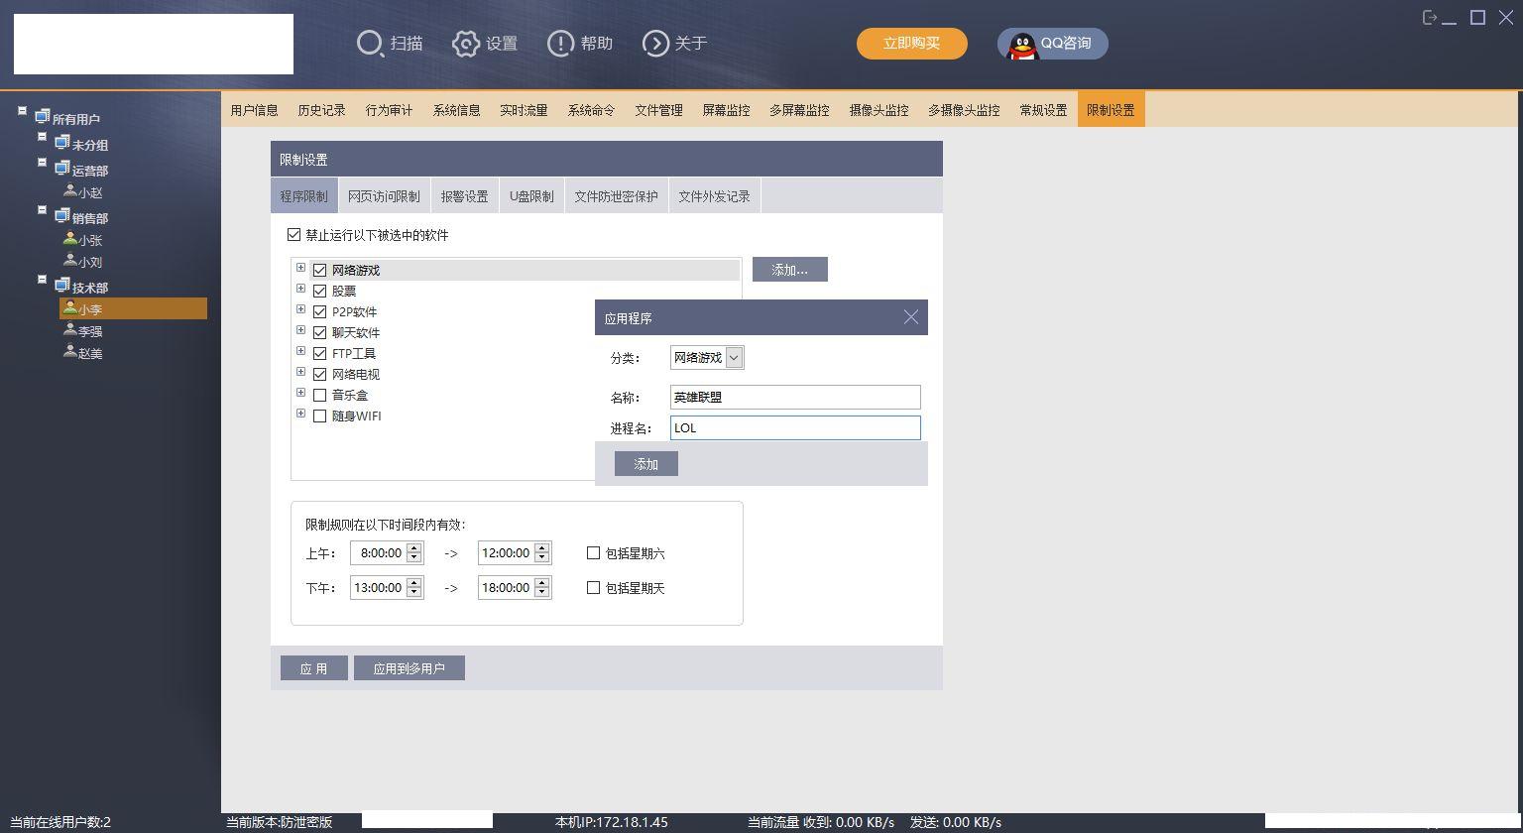Viewport: 1523px width, 833px height.
Task: Click the 帮助 exclamation icon
Action: coord(558,44)
